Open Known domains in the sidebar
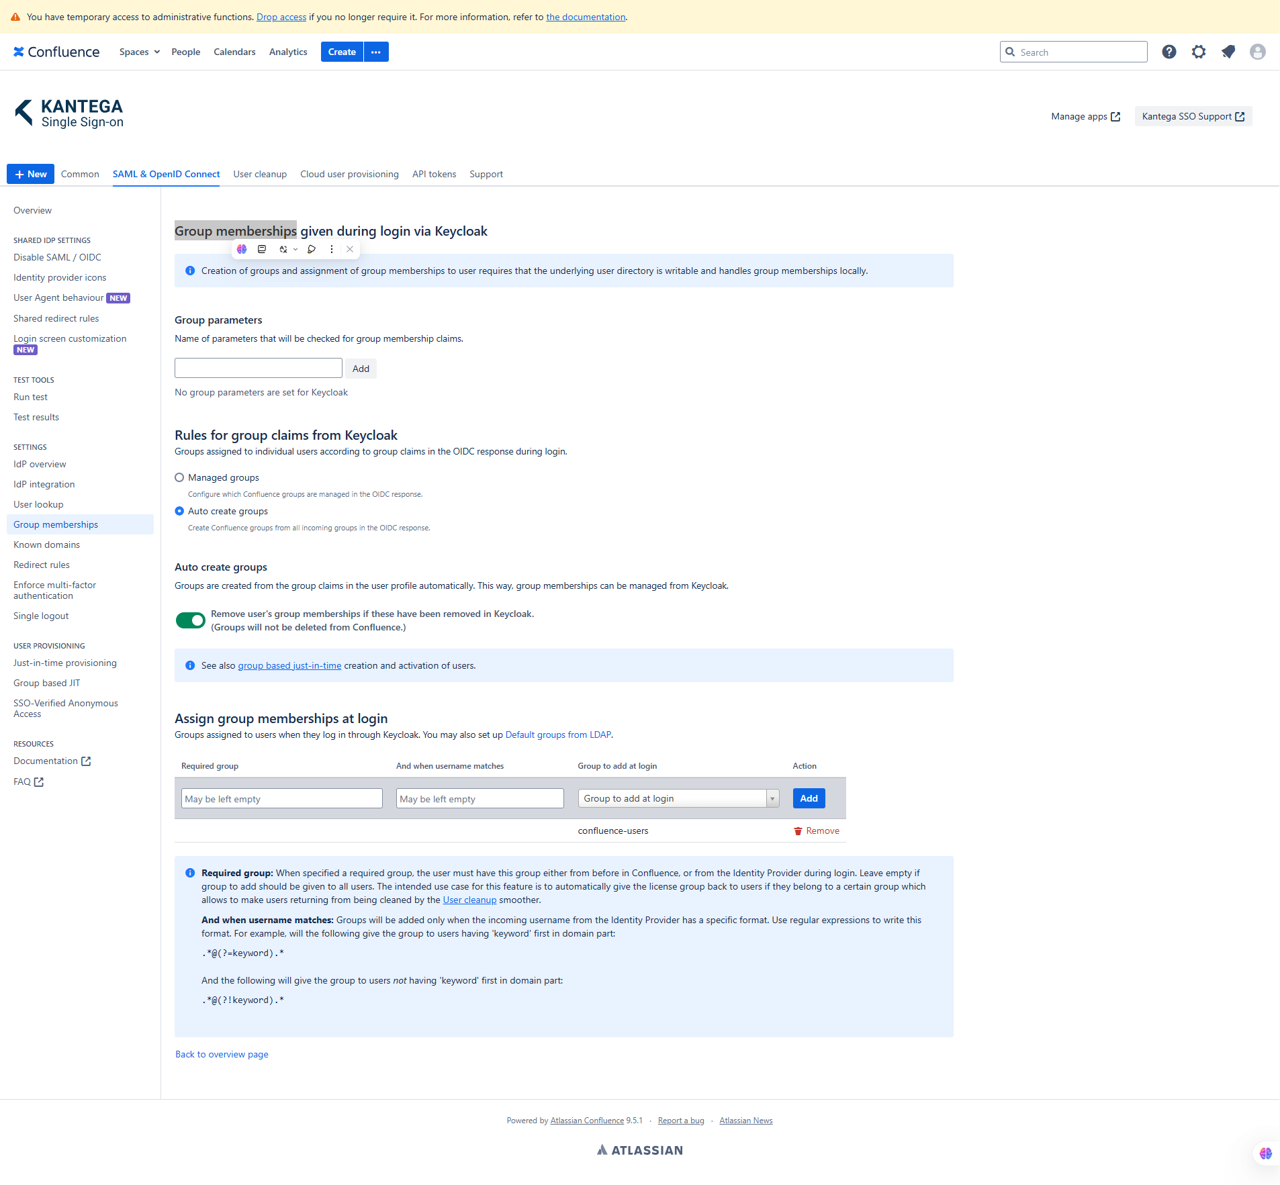1280x1185 pixels. click(x=46, y=544)
